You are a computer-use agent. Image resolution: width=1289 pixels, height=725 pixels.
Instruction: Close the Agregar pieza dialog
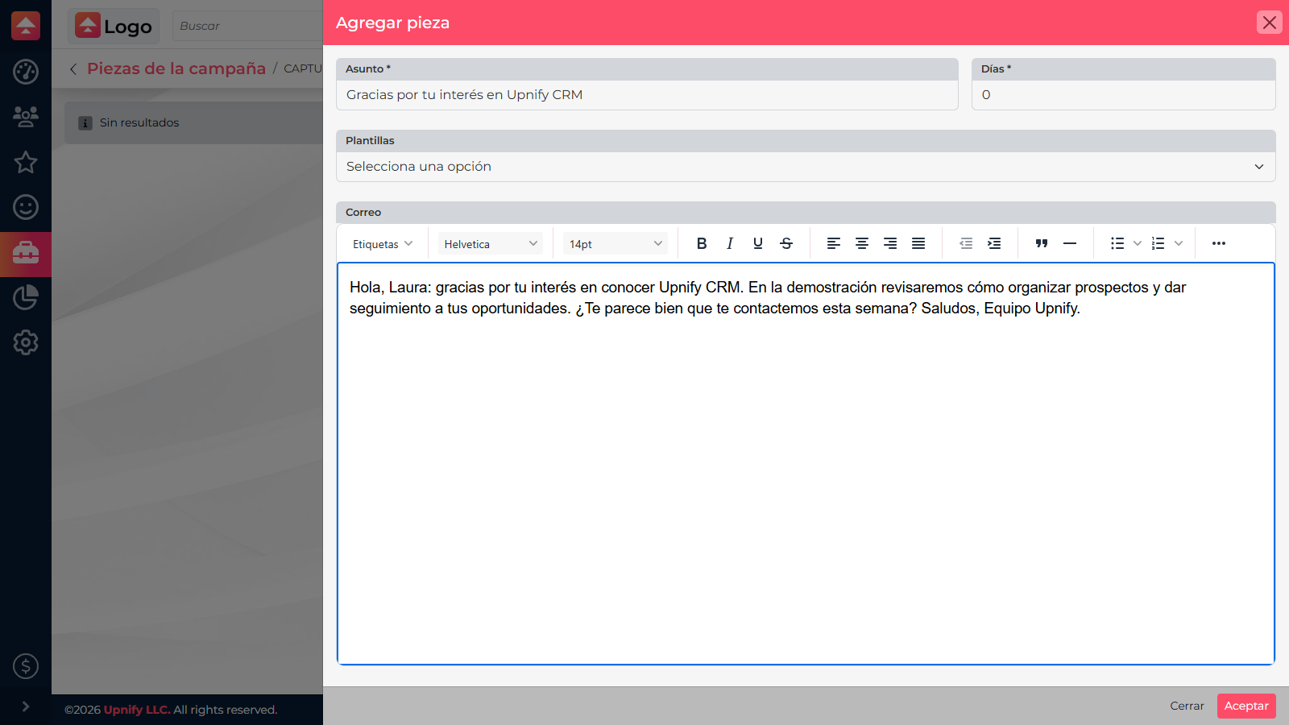tap(1270, 23)
